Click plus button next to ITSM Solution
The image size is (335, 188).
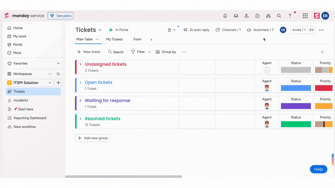58,83
